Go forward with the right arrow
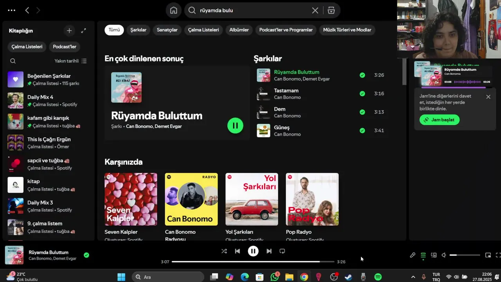 (x=38, y=11)
